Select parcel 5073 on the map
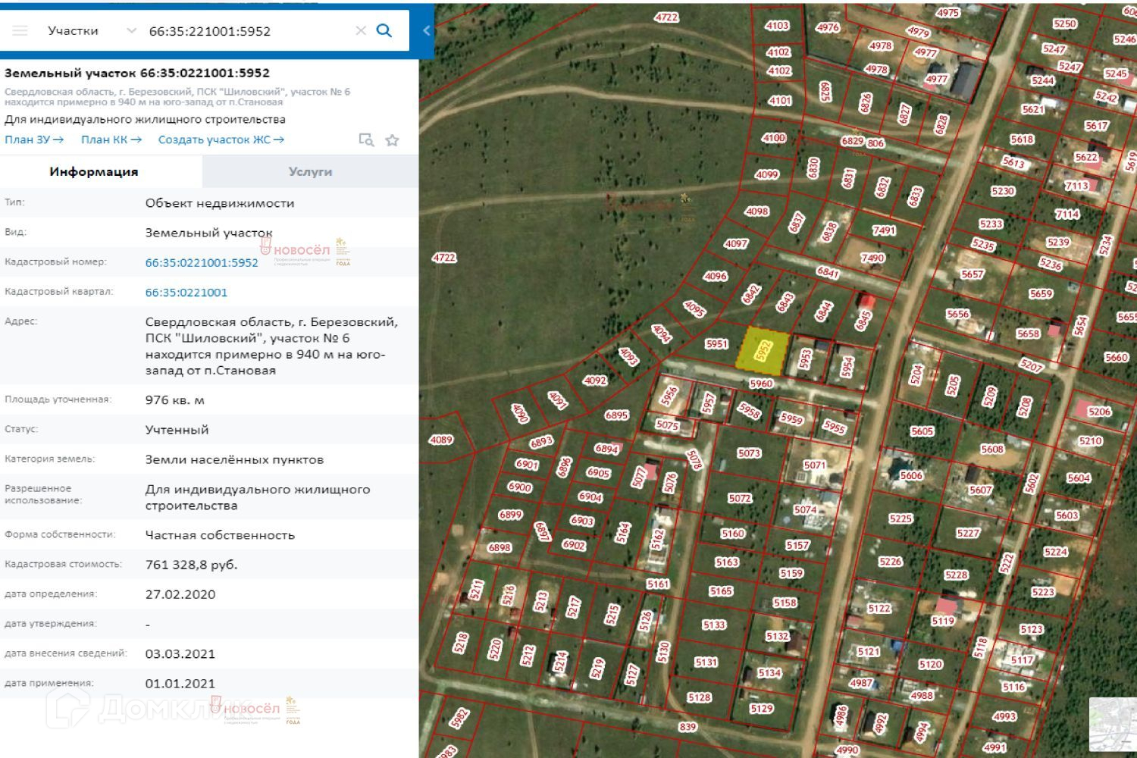 coord(749,453)
